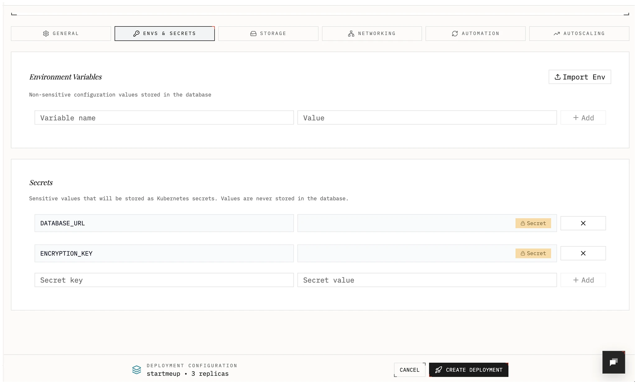This screenshot has width=637, height=384.
Task: Click the Secret lock badge for DATABASE_URL
Action: [x=533, y=223]
